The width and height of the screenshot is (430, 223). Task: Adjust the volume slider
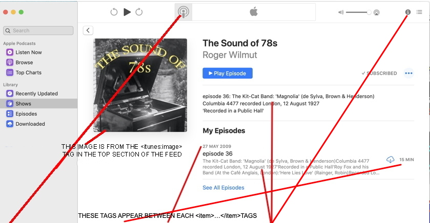point(358,12)
